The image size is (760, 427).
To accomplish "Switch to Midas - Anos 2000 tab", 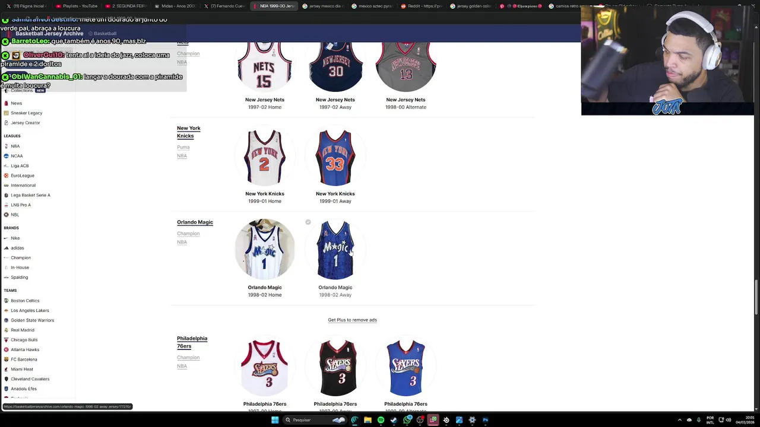I will coord(175,6).
